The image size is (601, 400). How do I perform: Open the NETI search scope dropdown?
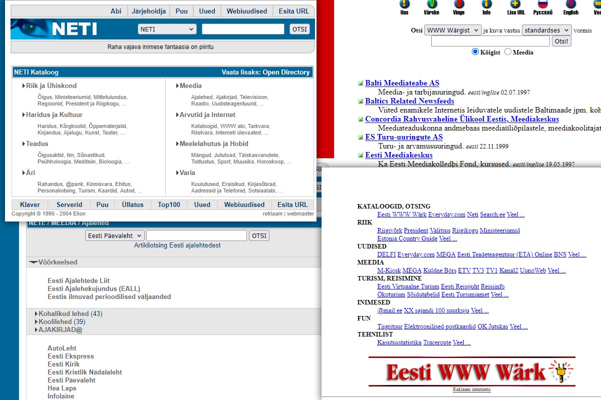pyautogui.click(x=167, y=29)
